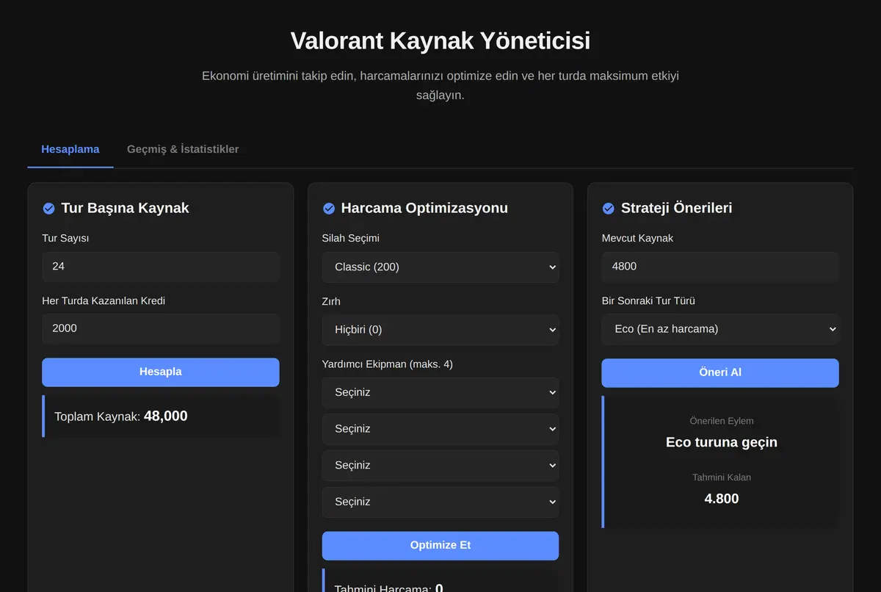Click the Valorant Kaynak Yöneticisi heading
This screenshot has height=592, width=881.
[440, 40]
